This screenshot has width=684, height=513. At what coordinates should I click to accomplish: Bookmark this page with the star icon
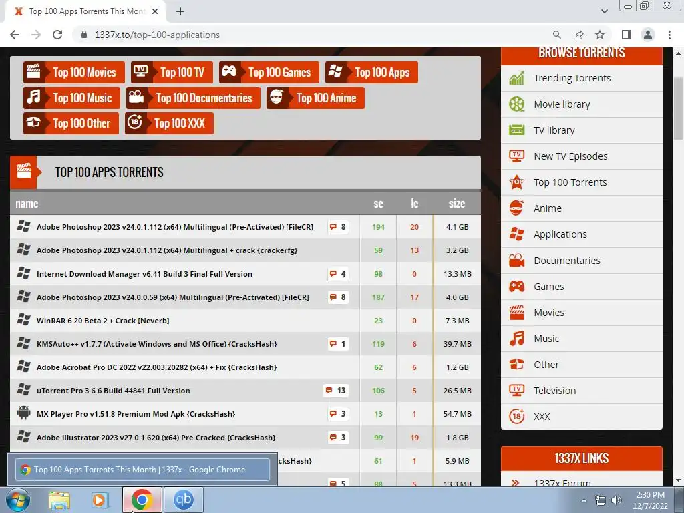pos(600,35)
